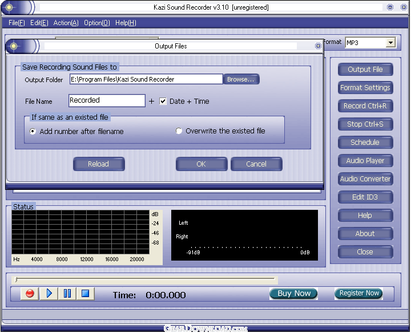Click the Browse... button
Screen dimensions: 411x333
(241, 79)
